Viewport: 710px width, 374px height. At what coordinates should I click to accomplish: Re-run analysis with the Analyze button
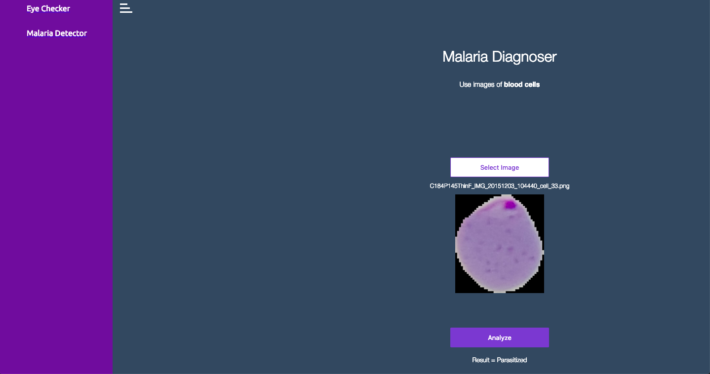(x=499, y=337)
